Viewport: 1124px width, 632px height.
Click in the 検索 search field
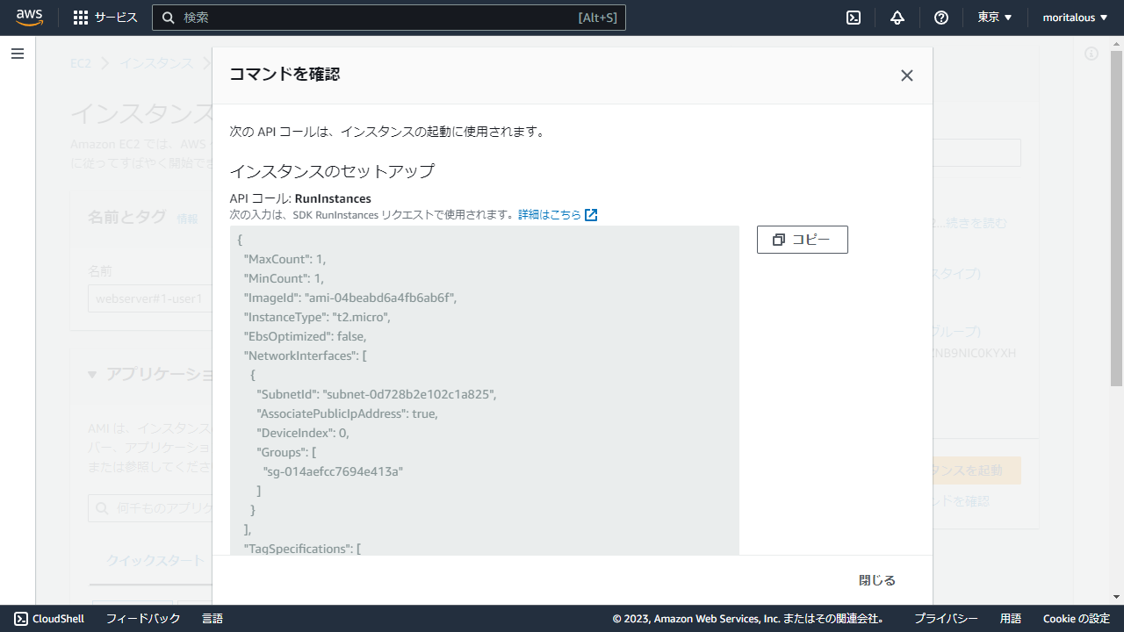tap(378, 18)
